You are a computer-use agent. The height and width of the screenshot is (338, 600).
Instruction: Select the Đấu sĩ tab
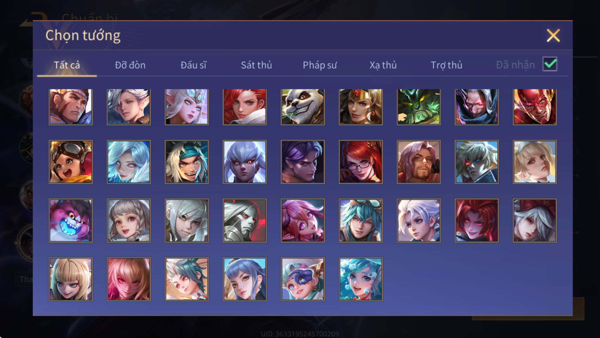click(x=193, y=65)
